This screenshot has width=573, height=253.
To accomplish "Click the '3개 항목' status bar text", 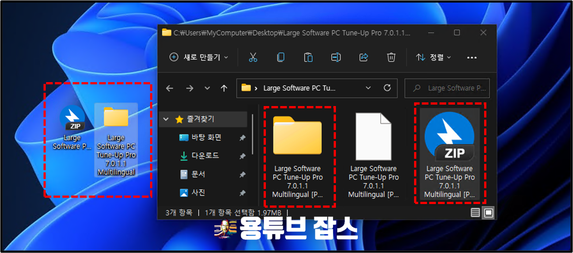I will click(179, 212).
